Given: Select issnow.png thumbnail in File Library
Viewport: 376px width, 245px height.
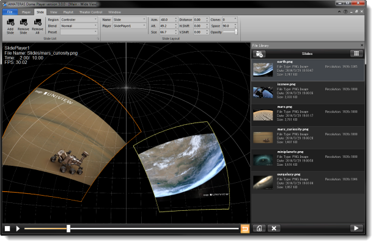Looking at the screenshot, I should point(263,92).
